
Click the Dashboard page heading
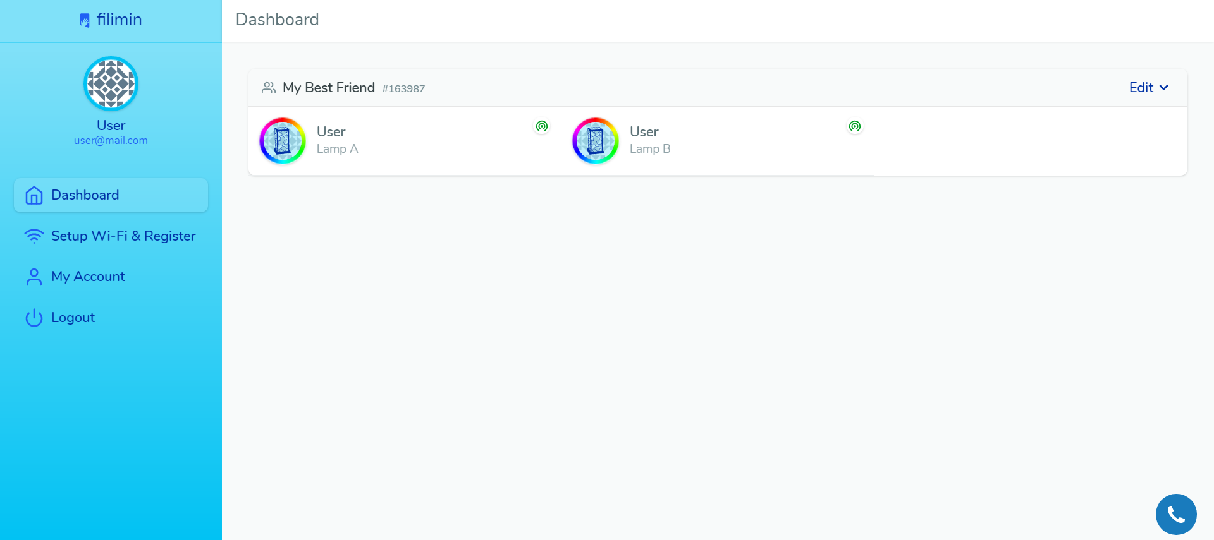[x=278, y=20]
